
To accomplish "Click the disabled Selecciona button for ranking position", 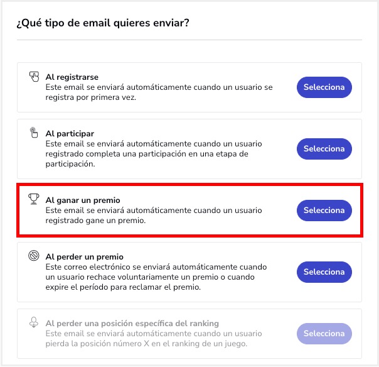I will coord(324,333).
